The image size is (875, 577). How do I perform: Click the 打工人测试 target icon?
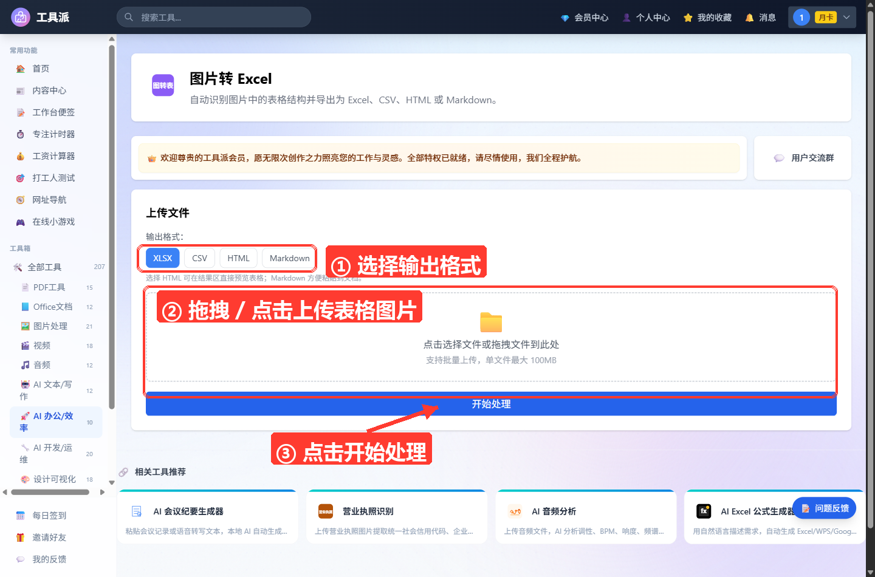[21, 178]
